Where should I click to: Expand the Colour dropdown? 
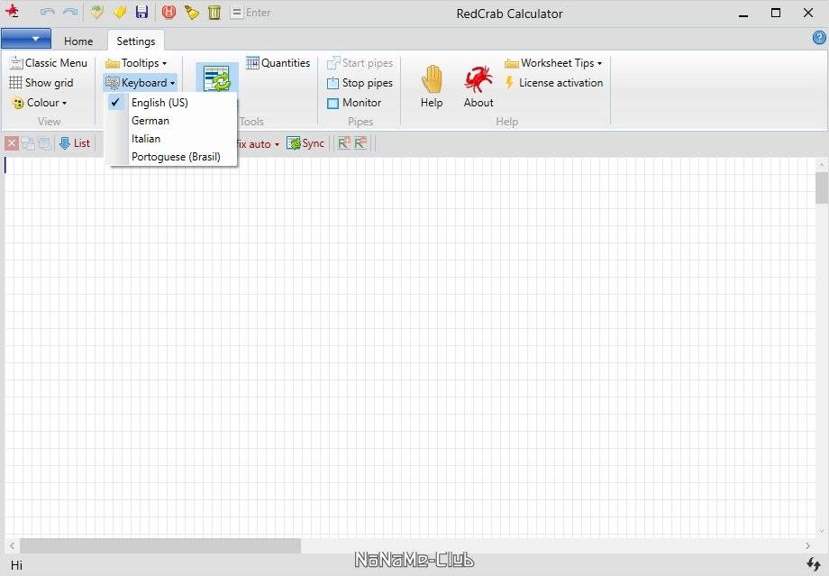click(40, 103)
